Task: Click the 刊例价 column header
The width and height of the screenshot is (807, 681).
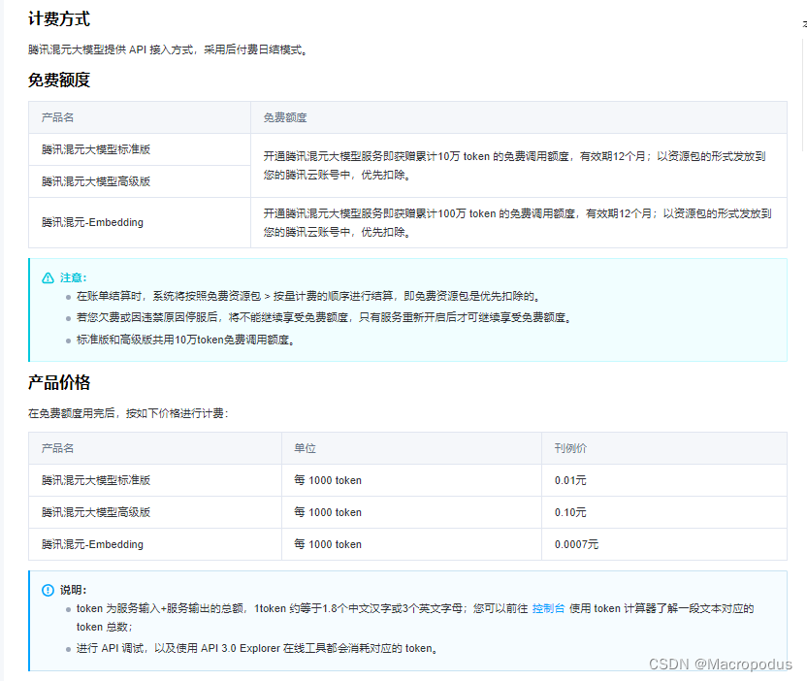Action: coord(570,448)
